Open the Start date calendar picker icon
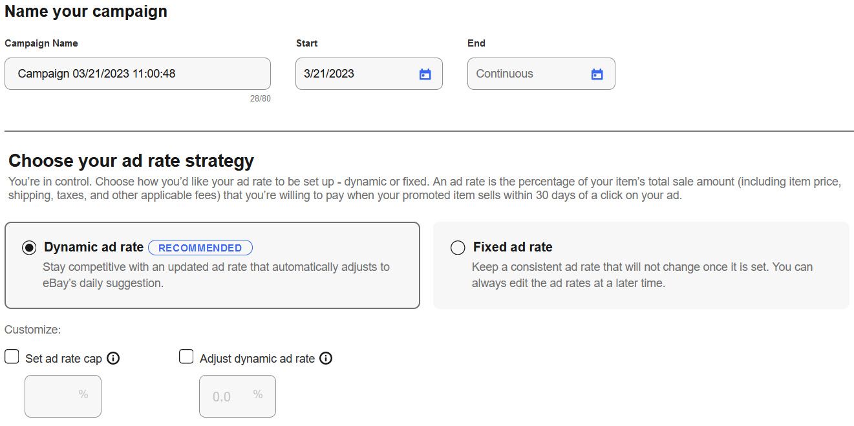Screen dimensions: 854x426 click(425, 74)
